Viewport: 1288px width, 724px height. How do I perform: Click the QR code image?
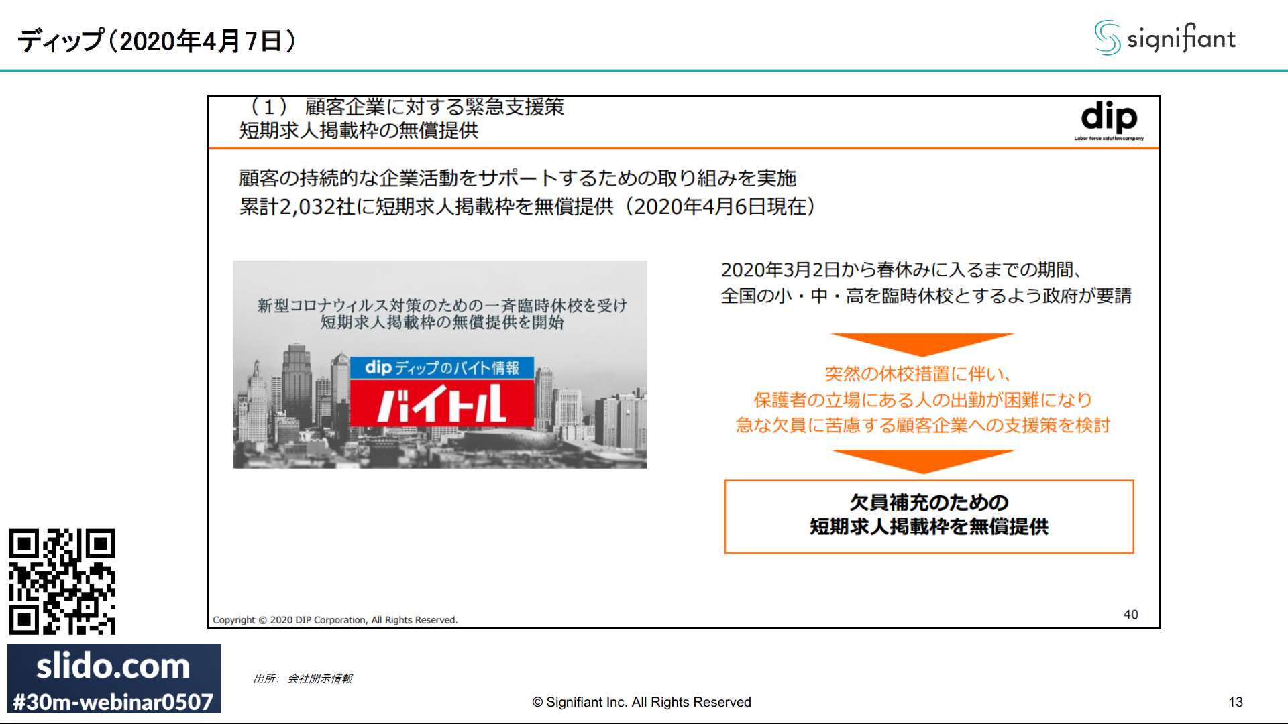tap(62, 581)
